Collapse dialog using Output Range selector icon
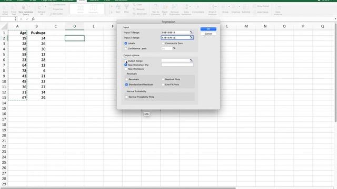The width and height of the screenshot is (337, 189). [x=191, y=60]
